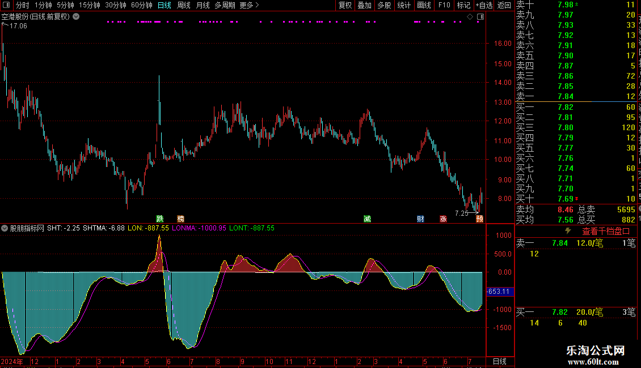Click the 总卖 5695 value

tap(626, 209)
